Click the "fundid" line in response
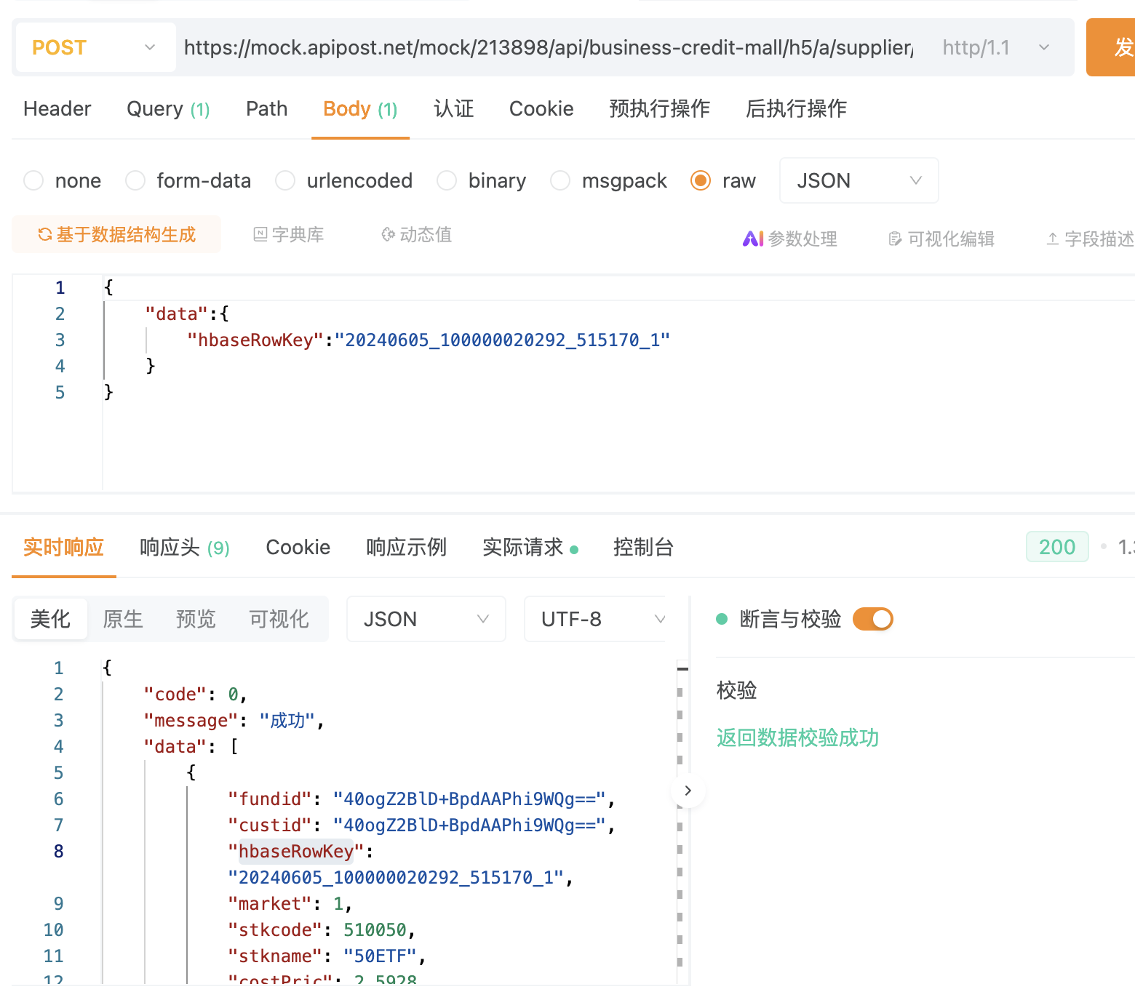 pyautogui.click(x=422, y=799)
